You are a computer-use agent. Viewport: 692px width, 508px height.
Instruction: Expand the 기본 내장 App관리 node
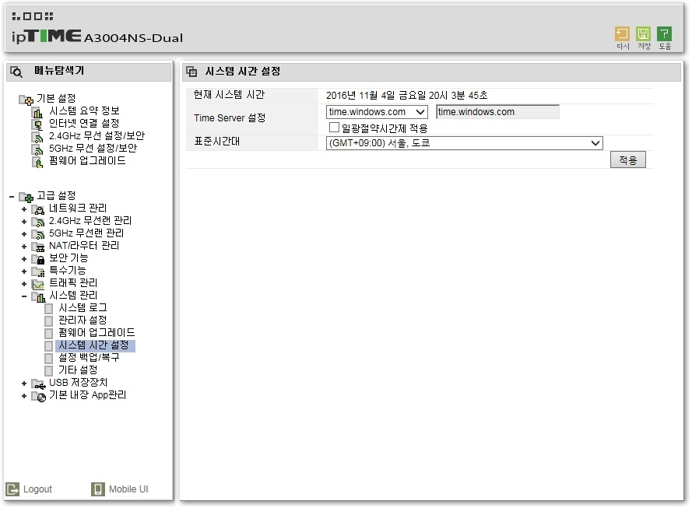(24, 397)
